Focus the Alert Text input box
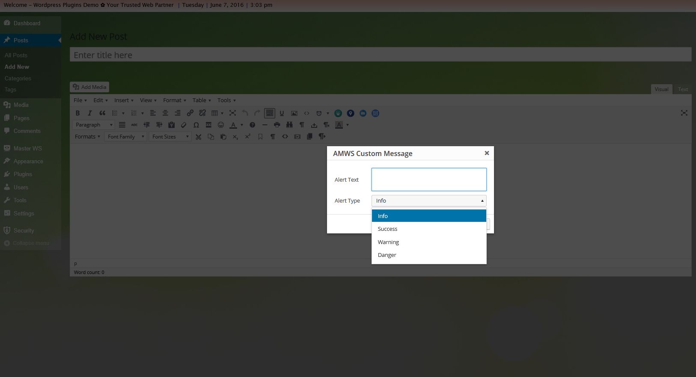This screenshot has width=696, height=377. pos(429,180)
